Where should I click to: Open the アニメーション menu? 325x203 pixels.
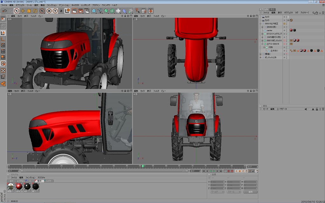[64, 5]
